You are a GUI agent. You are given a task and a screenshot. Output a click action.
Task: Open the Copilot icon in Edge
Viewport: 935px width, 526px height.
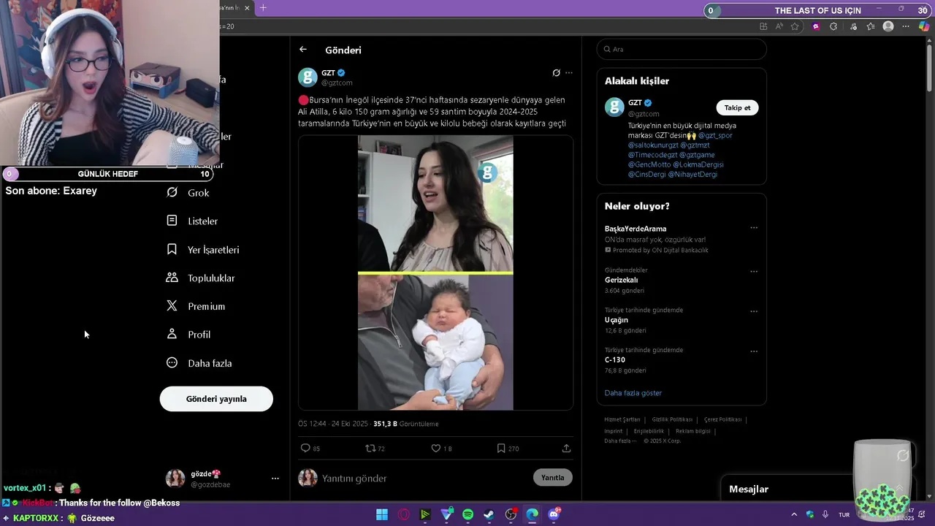click(x=924, y=26)
